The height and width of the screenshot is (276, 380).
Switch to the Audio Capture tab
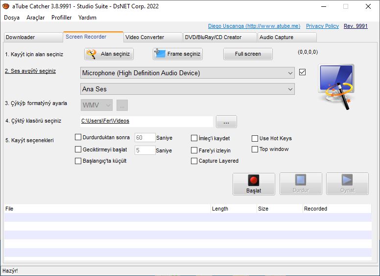[x=287, y=37]
